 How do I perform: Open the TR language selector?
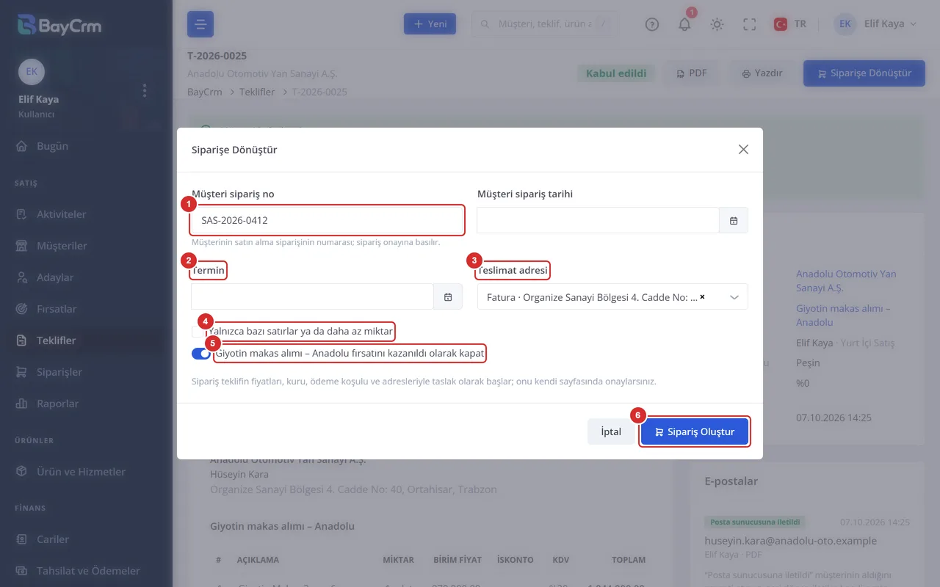[790, 24]
